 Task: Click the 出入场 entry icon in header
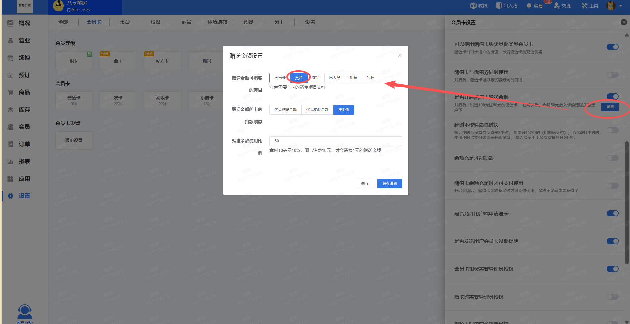499,6
